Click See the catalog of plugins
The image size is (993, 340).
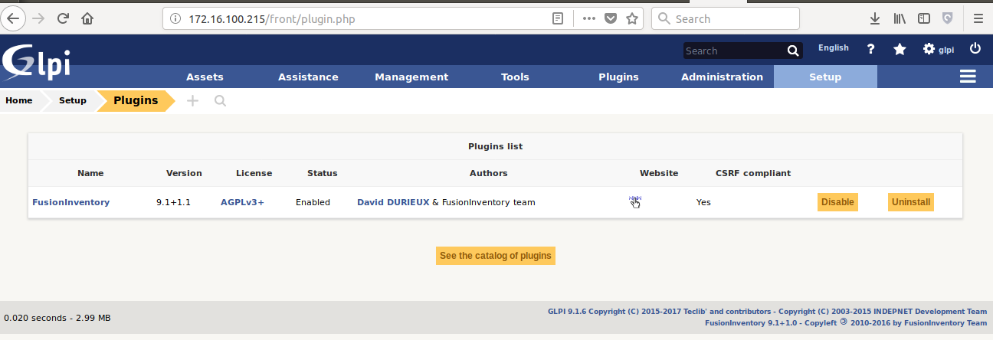pyautogui.click(x=495, y=256)
